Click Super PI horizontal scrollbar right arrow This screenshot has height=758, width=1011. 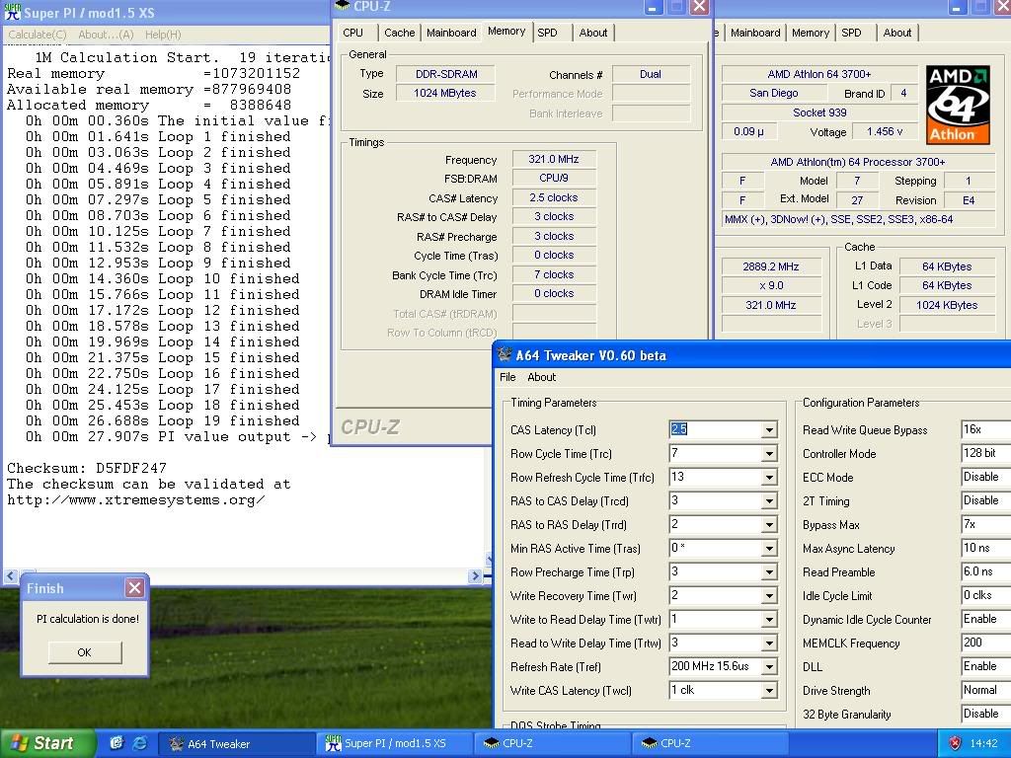(475, 575)
